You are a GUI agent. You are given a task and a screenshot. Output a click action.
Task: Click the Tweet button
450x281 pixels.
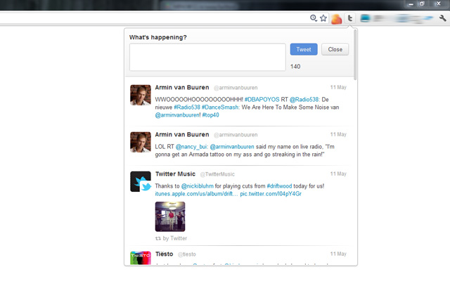(304, 49)
